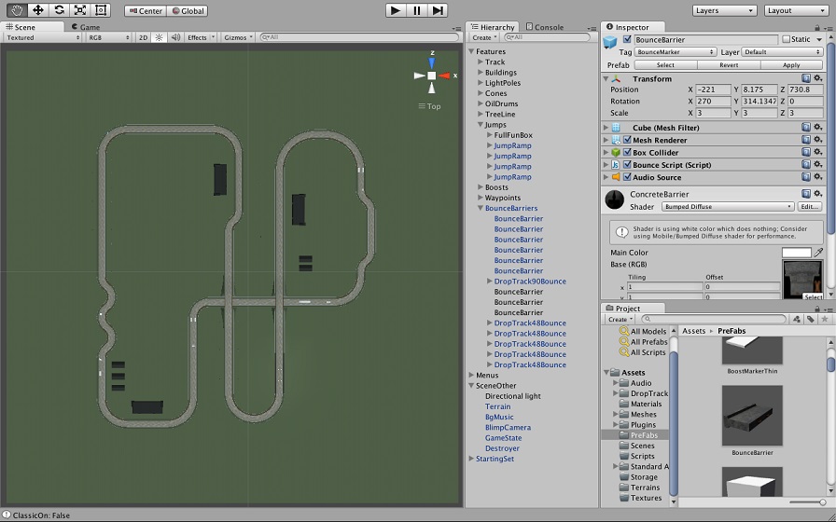Open the Textured draw mode dropdown
The height and width of the screenshot is (522, 836).
42,37
